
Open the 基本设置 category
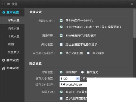[x=13, y=12]
